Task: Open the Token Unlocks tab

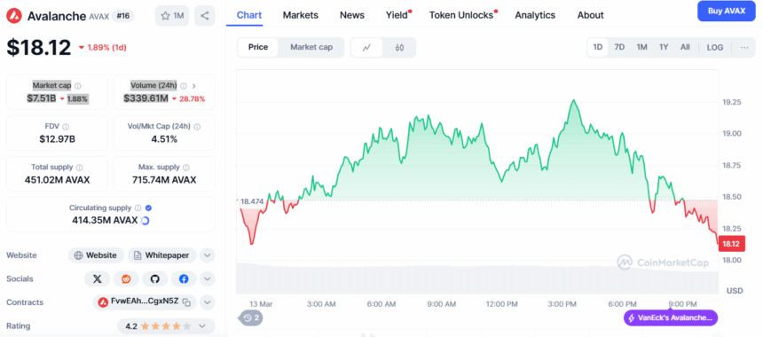Action: tap(461, 15)
